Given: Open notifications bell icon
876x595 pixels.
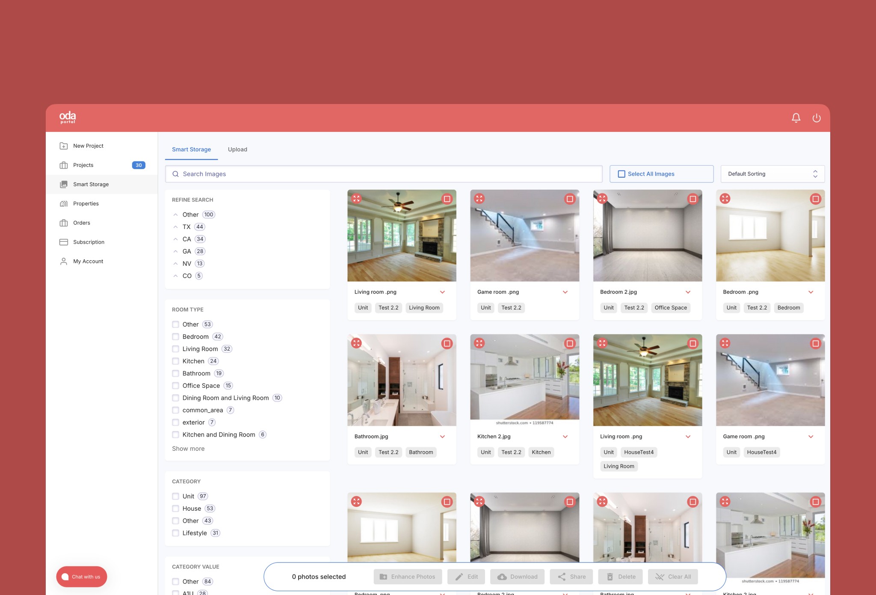Looking at the screenshot, I should pos(796,118).
